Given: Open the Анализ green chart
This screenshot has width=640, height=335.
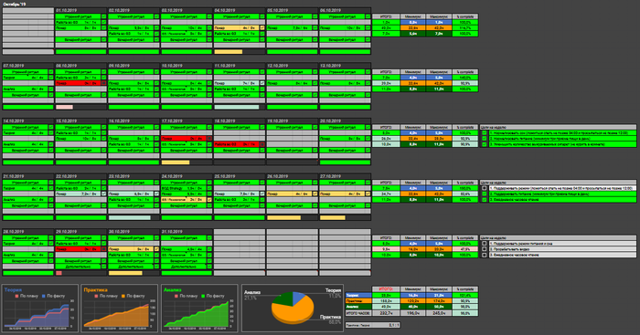Looking at the screenshot, I should (x=199, y=309).
